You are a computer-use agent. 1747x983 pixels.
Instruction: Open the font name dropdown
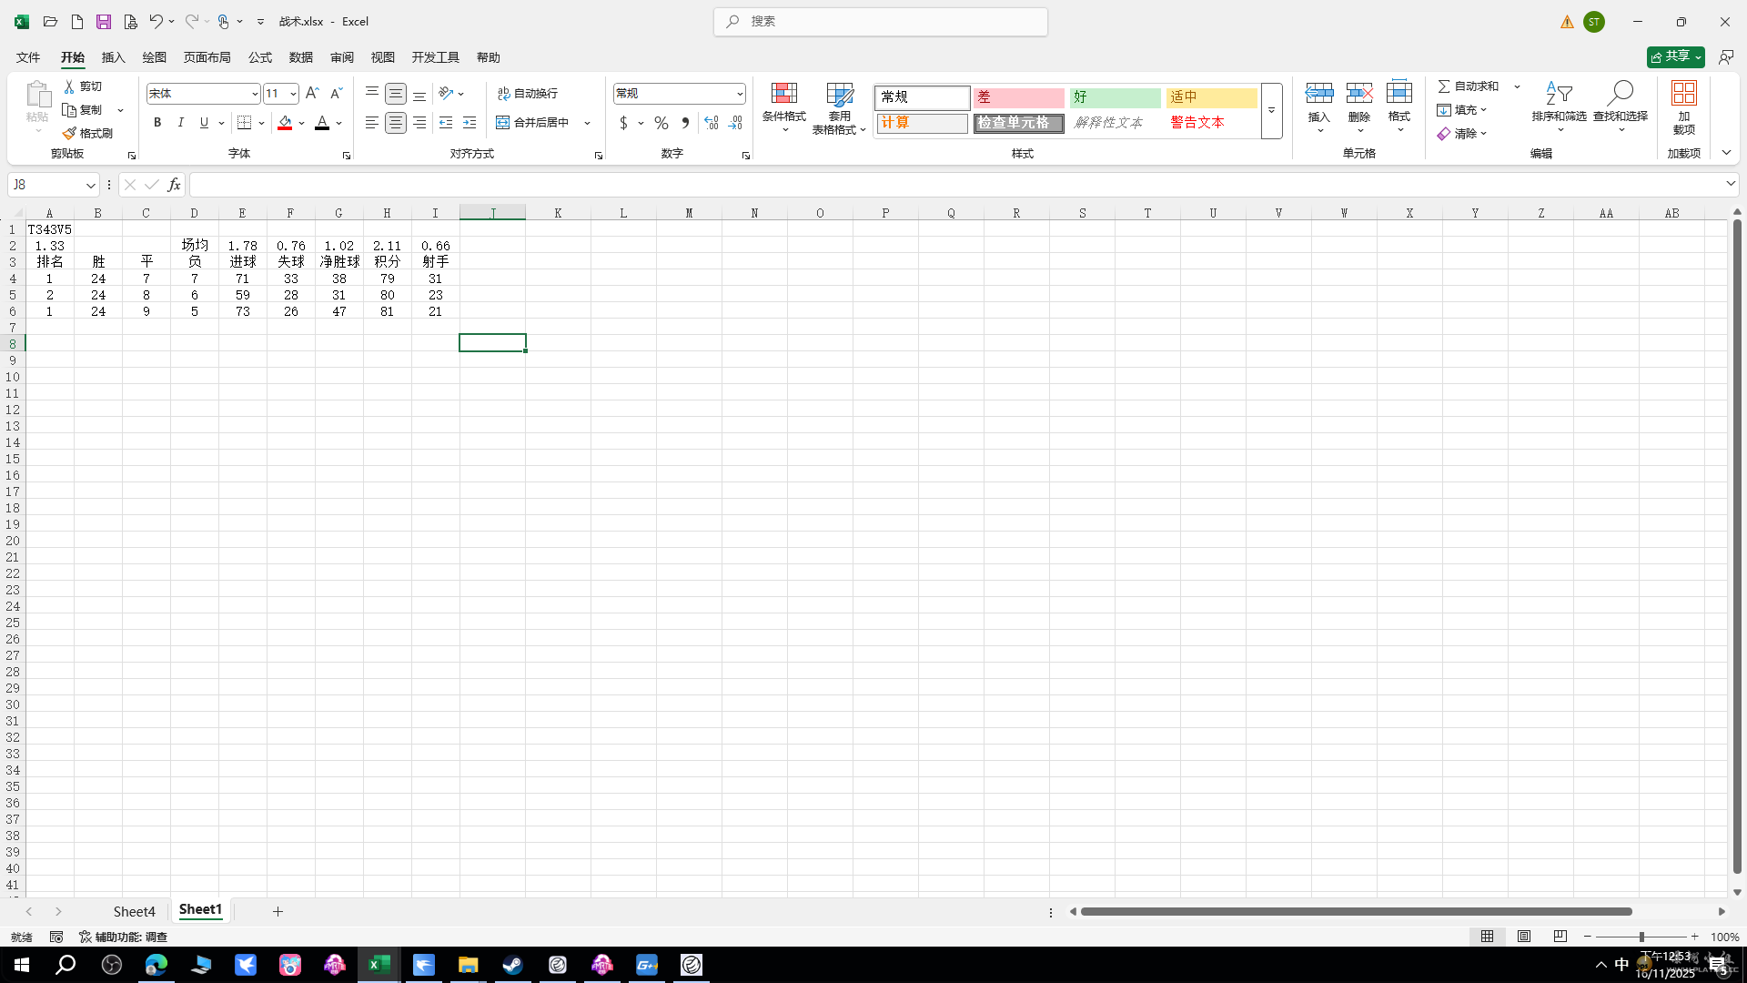click(255, 94)
